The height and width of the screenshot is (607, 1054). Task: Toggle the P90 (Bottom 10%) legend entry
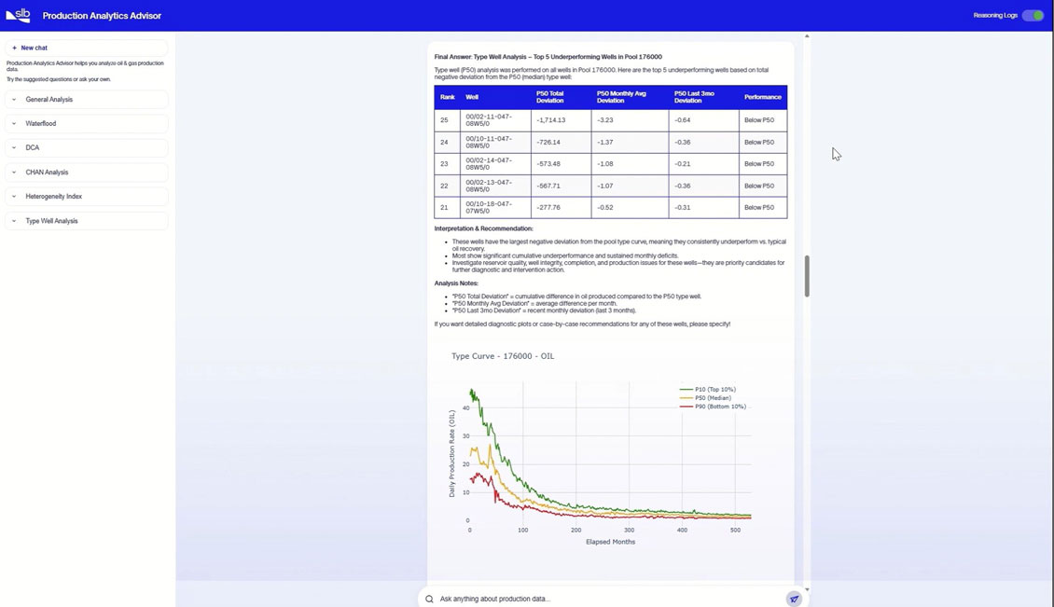pos(713,407)
